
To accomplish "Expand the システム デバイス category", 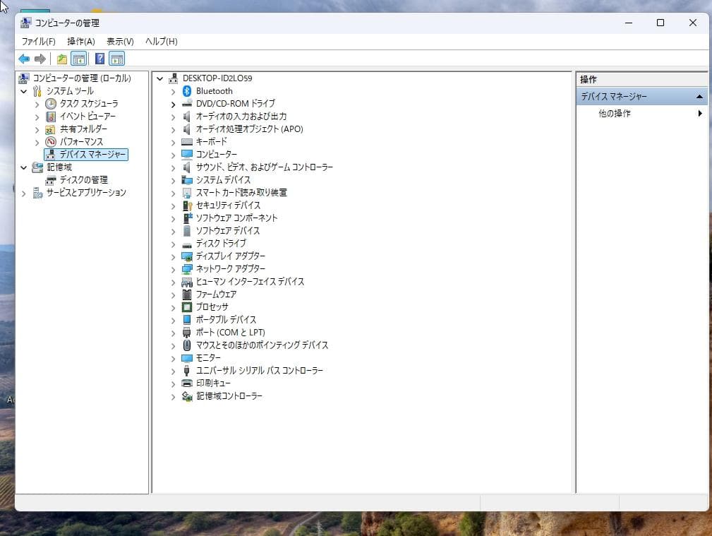I will pyautogui.click(x=173, y=181).
